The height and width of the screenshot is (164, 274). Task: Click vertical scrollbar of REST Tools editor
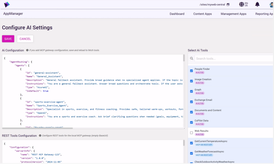[x=184, y=143]
